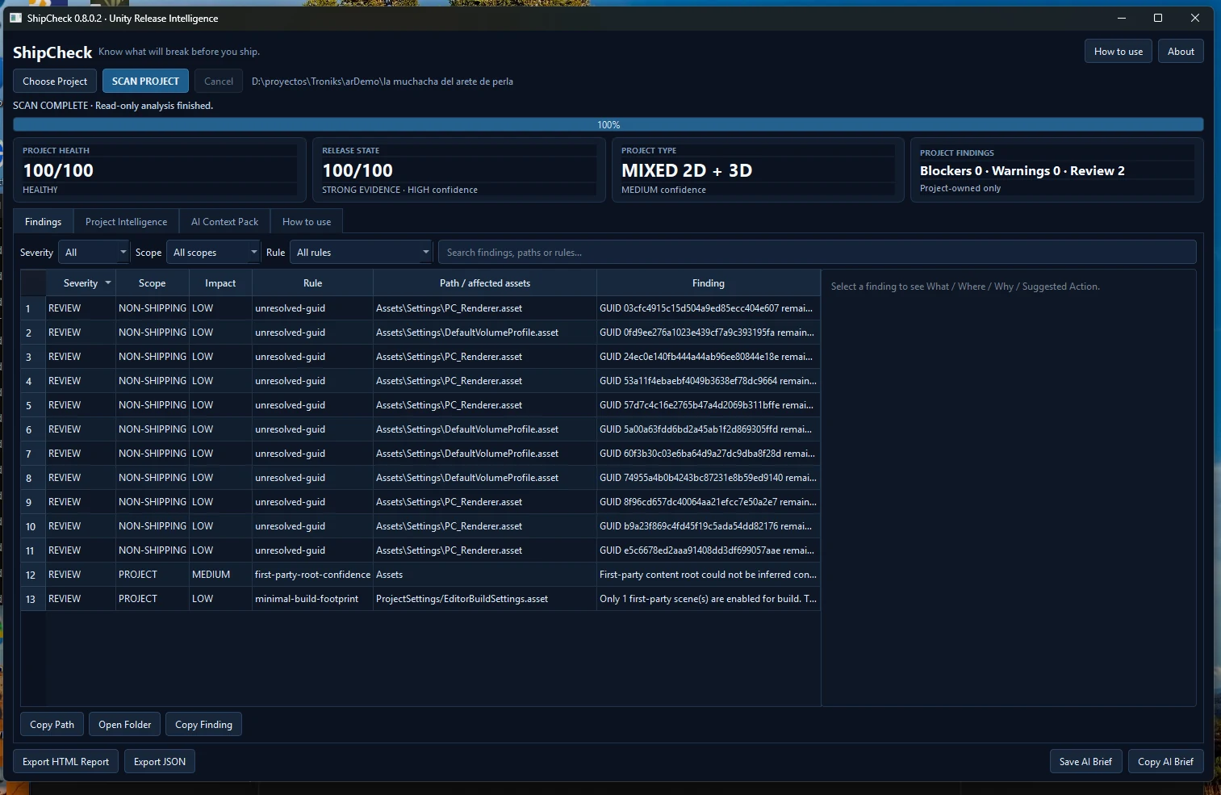
Task: Click the Rule column header
Action: click(x=312, y=283)
